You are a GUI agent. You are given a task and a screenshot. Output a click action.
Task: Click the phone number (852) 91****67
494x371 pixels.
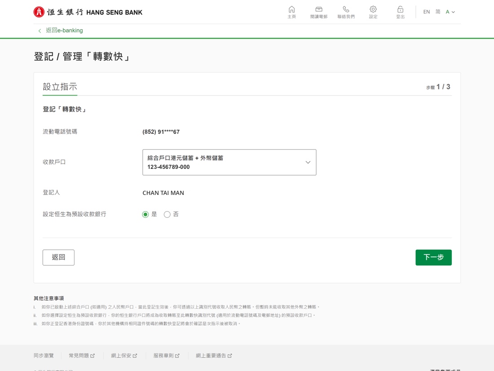161,132
